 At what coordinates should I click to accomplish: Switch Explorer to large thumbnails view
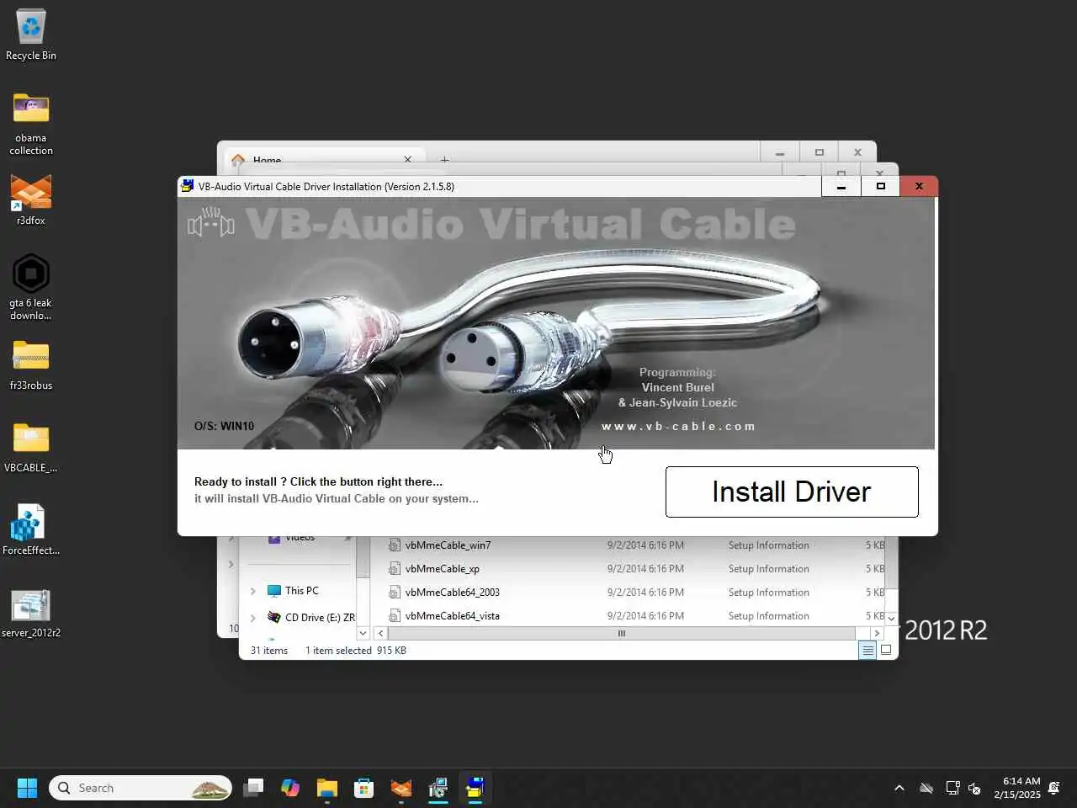point(886,650)
